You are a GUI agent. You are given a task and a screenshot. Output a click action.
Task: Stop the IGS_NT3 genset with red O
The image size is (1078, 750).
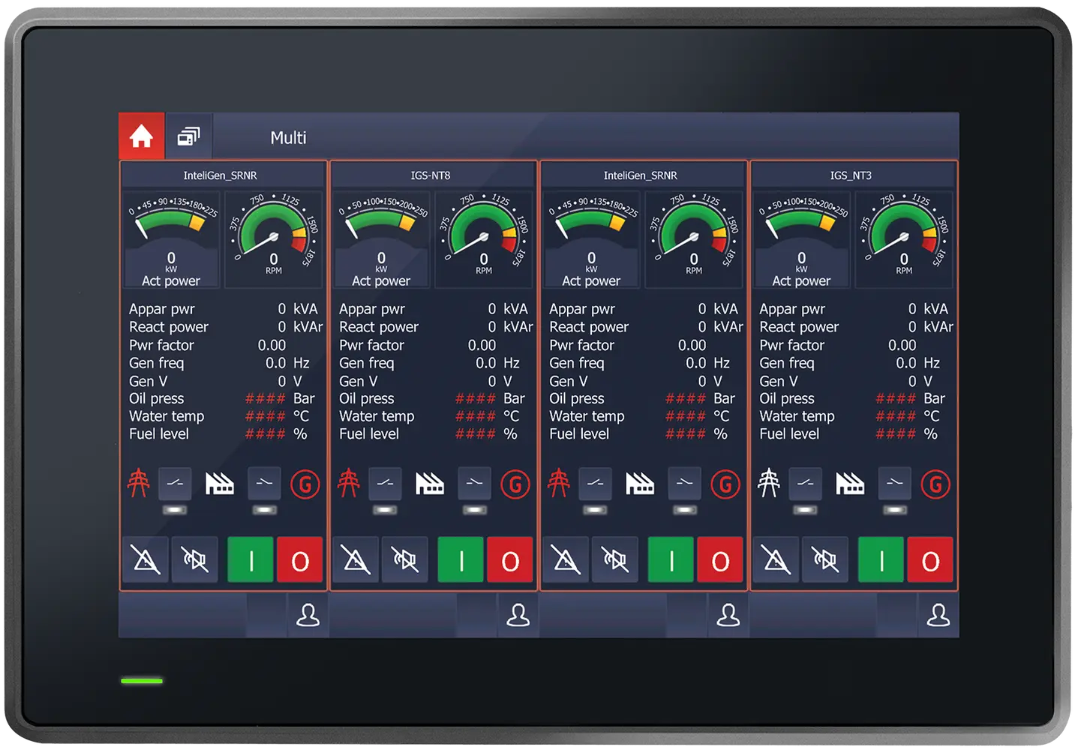(930, 559)
